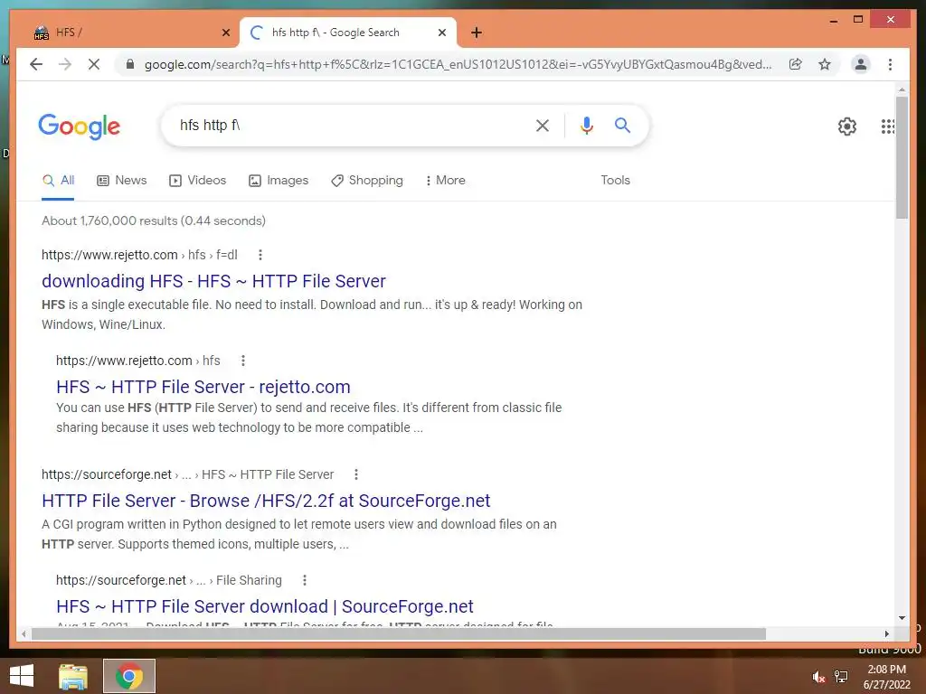This screenshot has width=926, height=694.
Task: Stop loading the page
Action: pyautogui.click(x=94, y=64)
